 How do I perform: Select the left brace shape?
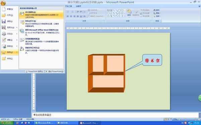click(120, 16)
